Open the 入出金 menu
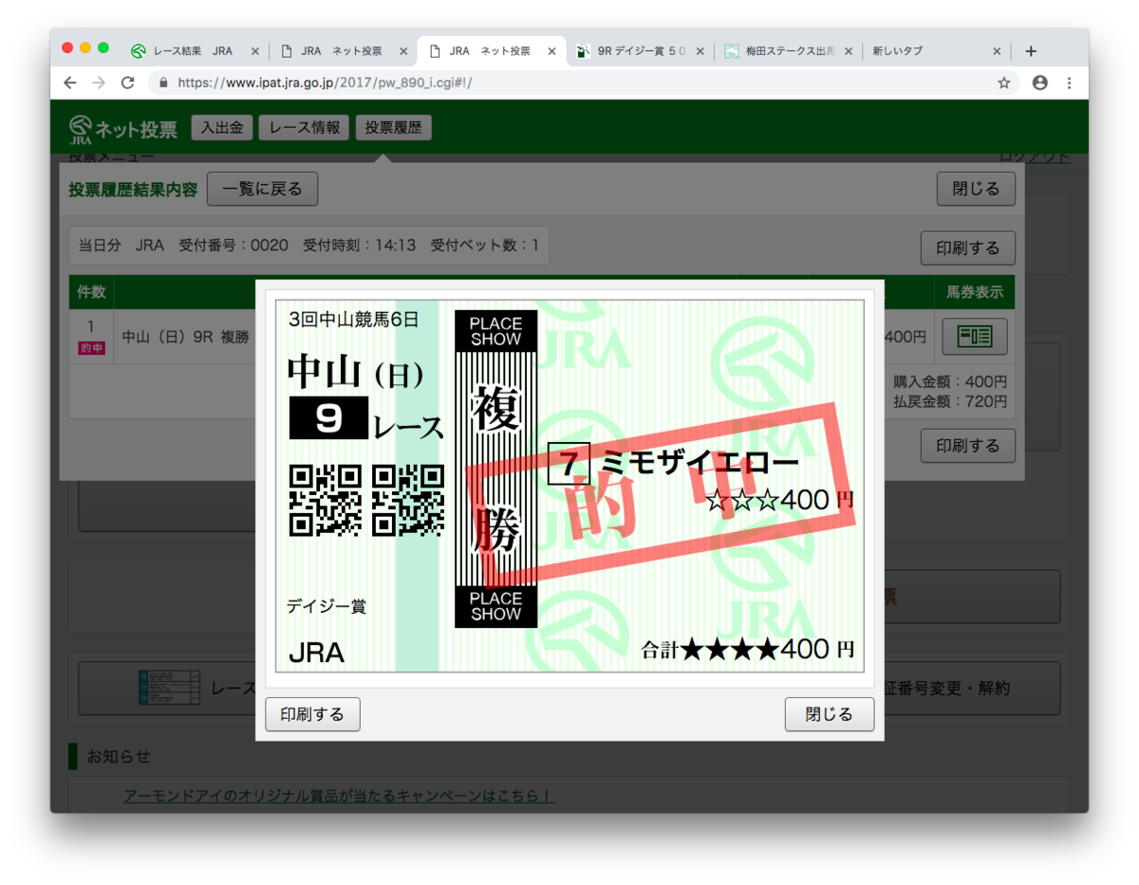Screen dimensions: 1139x885 click(222, 128)
